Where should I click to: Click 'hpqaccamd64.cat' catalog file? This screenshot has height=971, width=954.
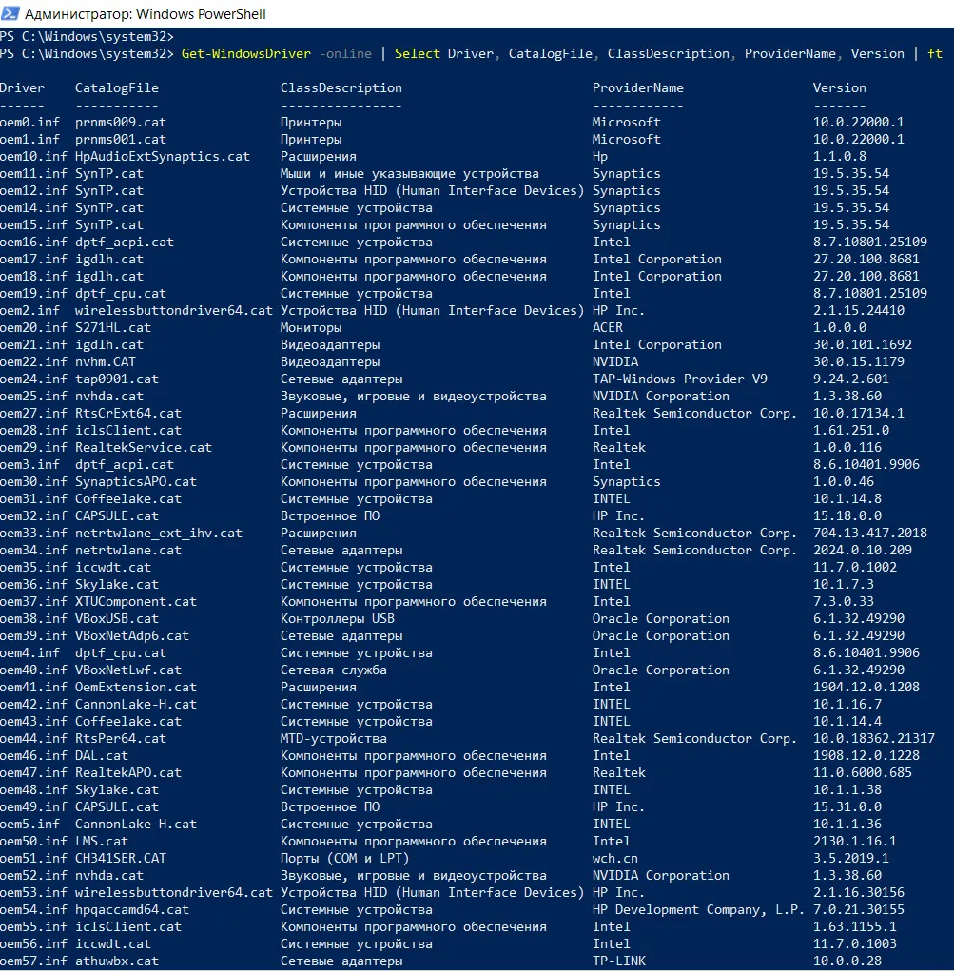[x=132, y=910]
